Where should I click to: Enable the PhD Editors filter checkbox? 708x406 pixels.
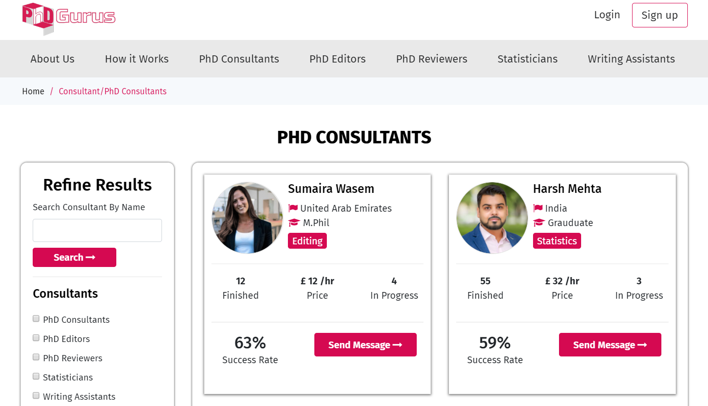click(36, 338)
